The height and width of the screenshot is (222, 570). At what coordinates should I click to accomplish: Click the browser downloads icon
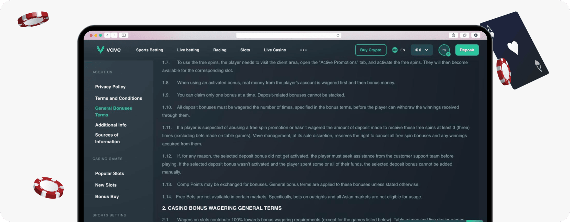(476, 35)
